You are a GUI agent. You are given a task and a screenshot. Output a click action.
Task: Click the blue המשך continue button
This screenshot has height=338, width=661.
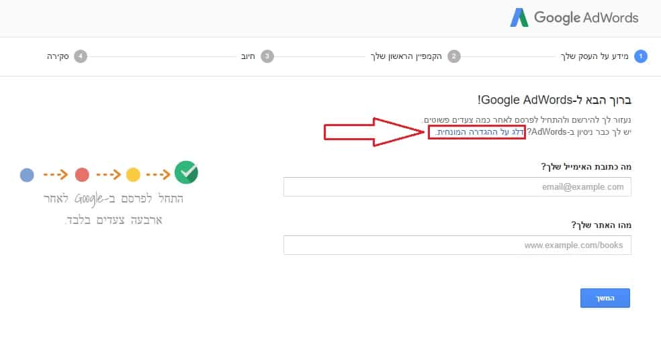pos(605,298)
